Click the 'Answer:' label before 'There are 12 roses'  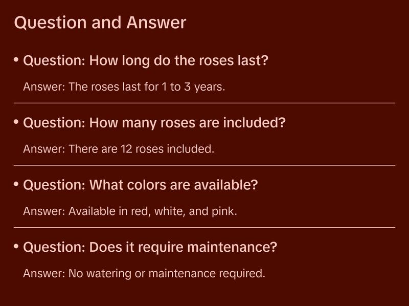tap(44, 149)
